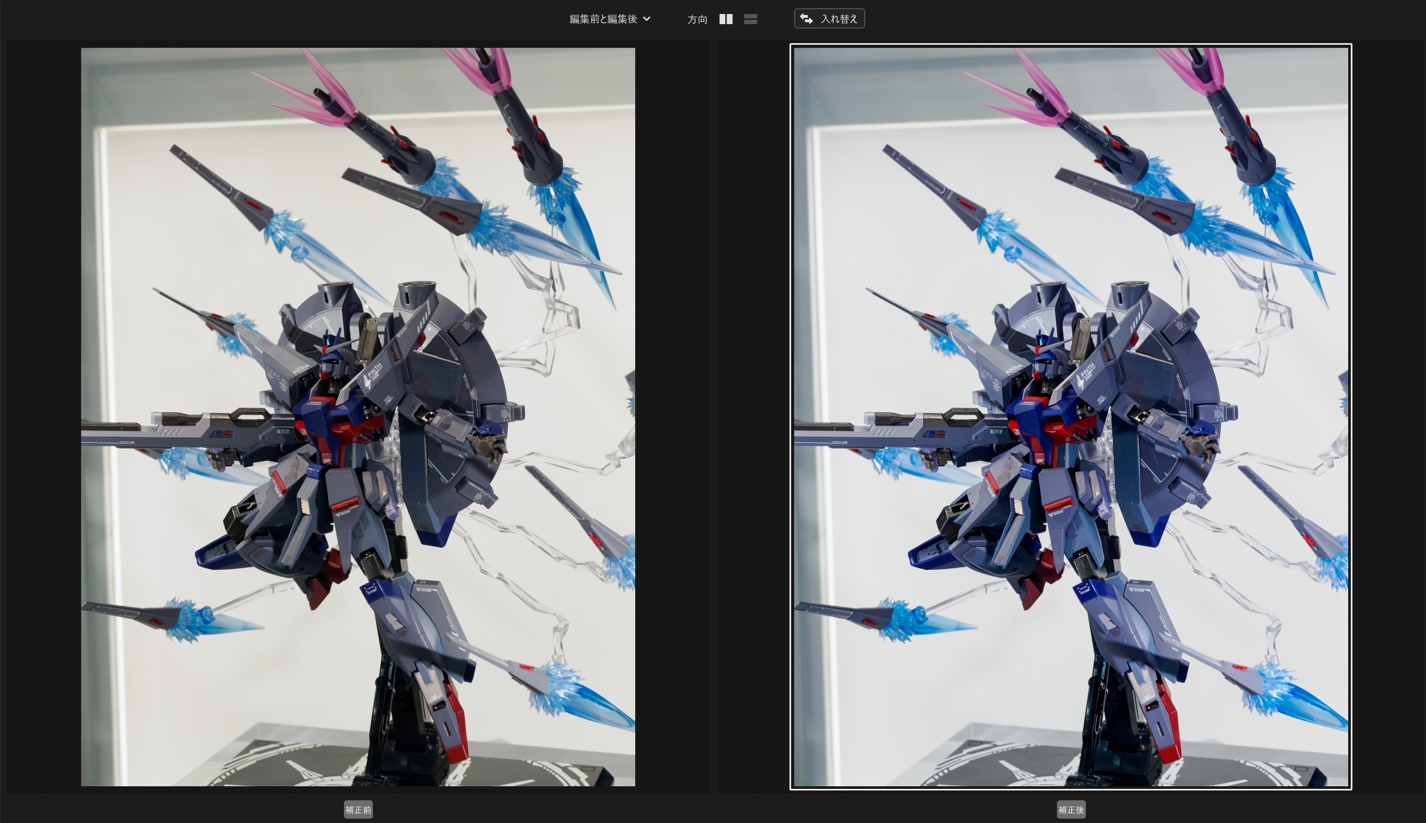
Task: Open the 編集前と編集後 view mode dropdown
Action: tap(604, 19)
